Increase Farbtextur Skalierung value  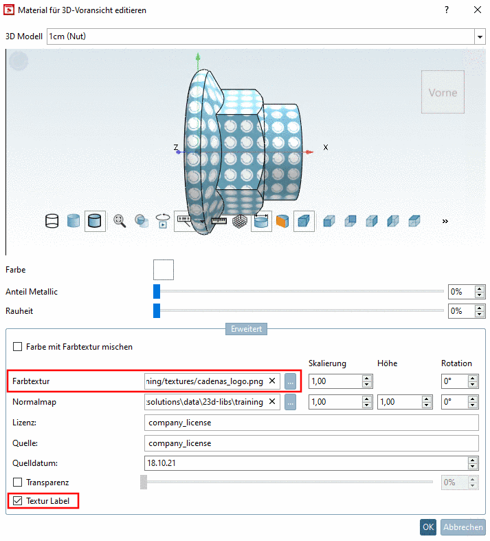pos(367,378)
